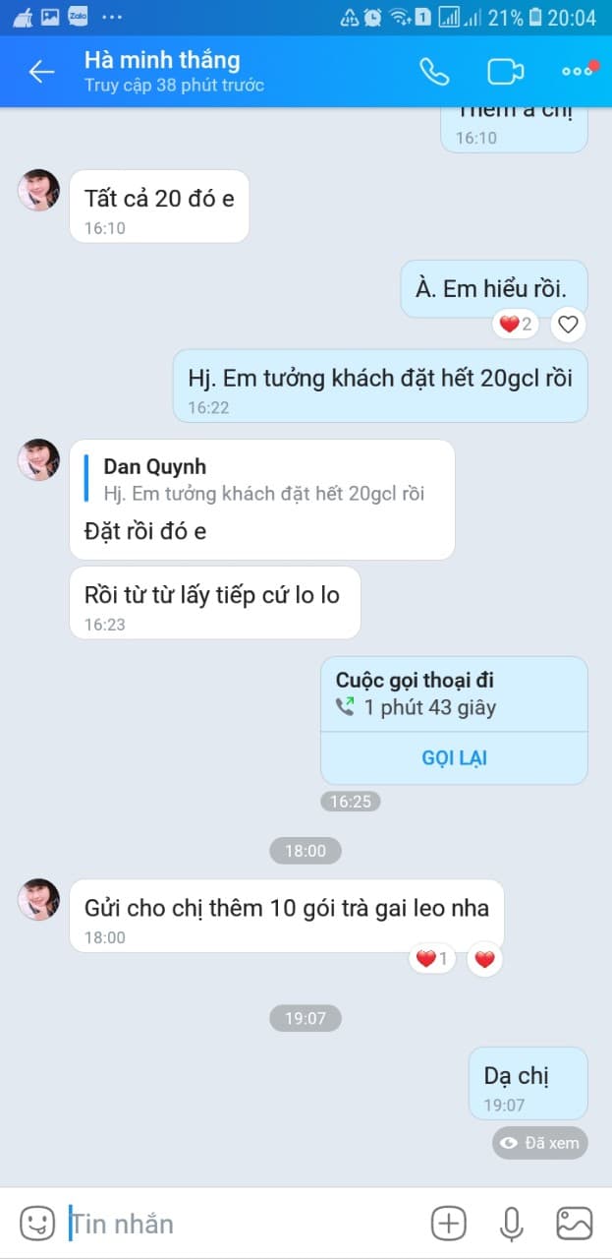Open the heart reaction count showing 1

(x=432, y=958)
